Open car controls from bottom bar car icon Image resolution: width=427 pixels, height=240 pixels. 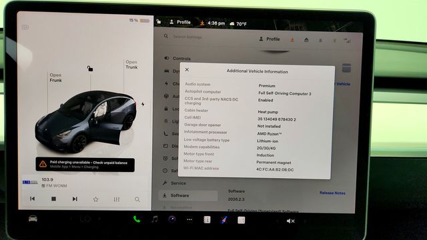33,219
